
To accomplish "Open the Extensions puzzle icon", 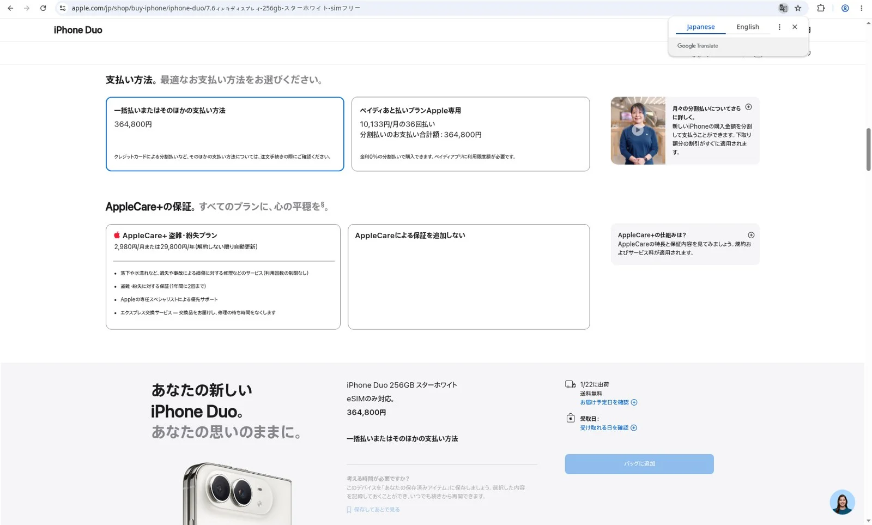I will pos(821,8).
